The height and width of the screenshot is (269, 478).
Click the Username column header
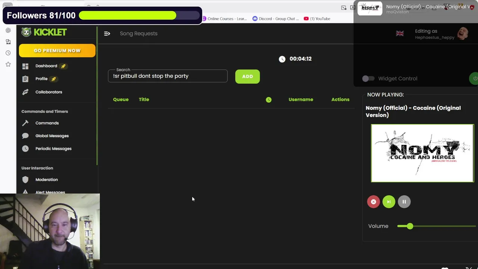301,99
